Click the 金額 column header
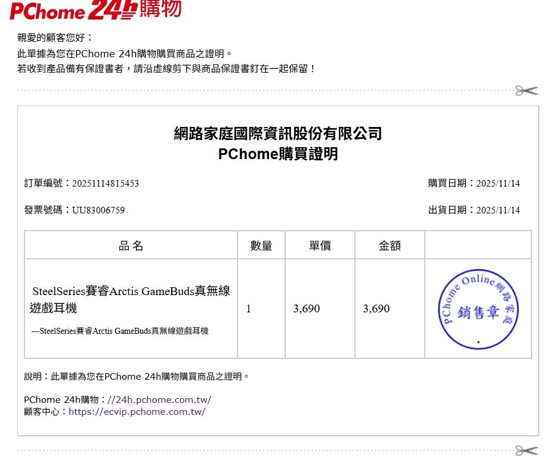This screenshot has width=556, height=456. 390,246
